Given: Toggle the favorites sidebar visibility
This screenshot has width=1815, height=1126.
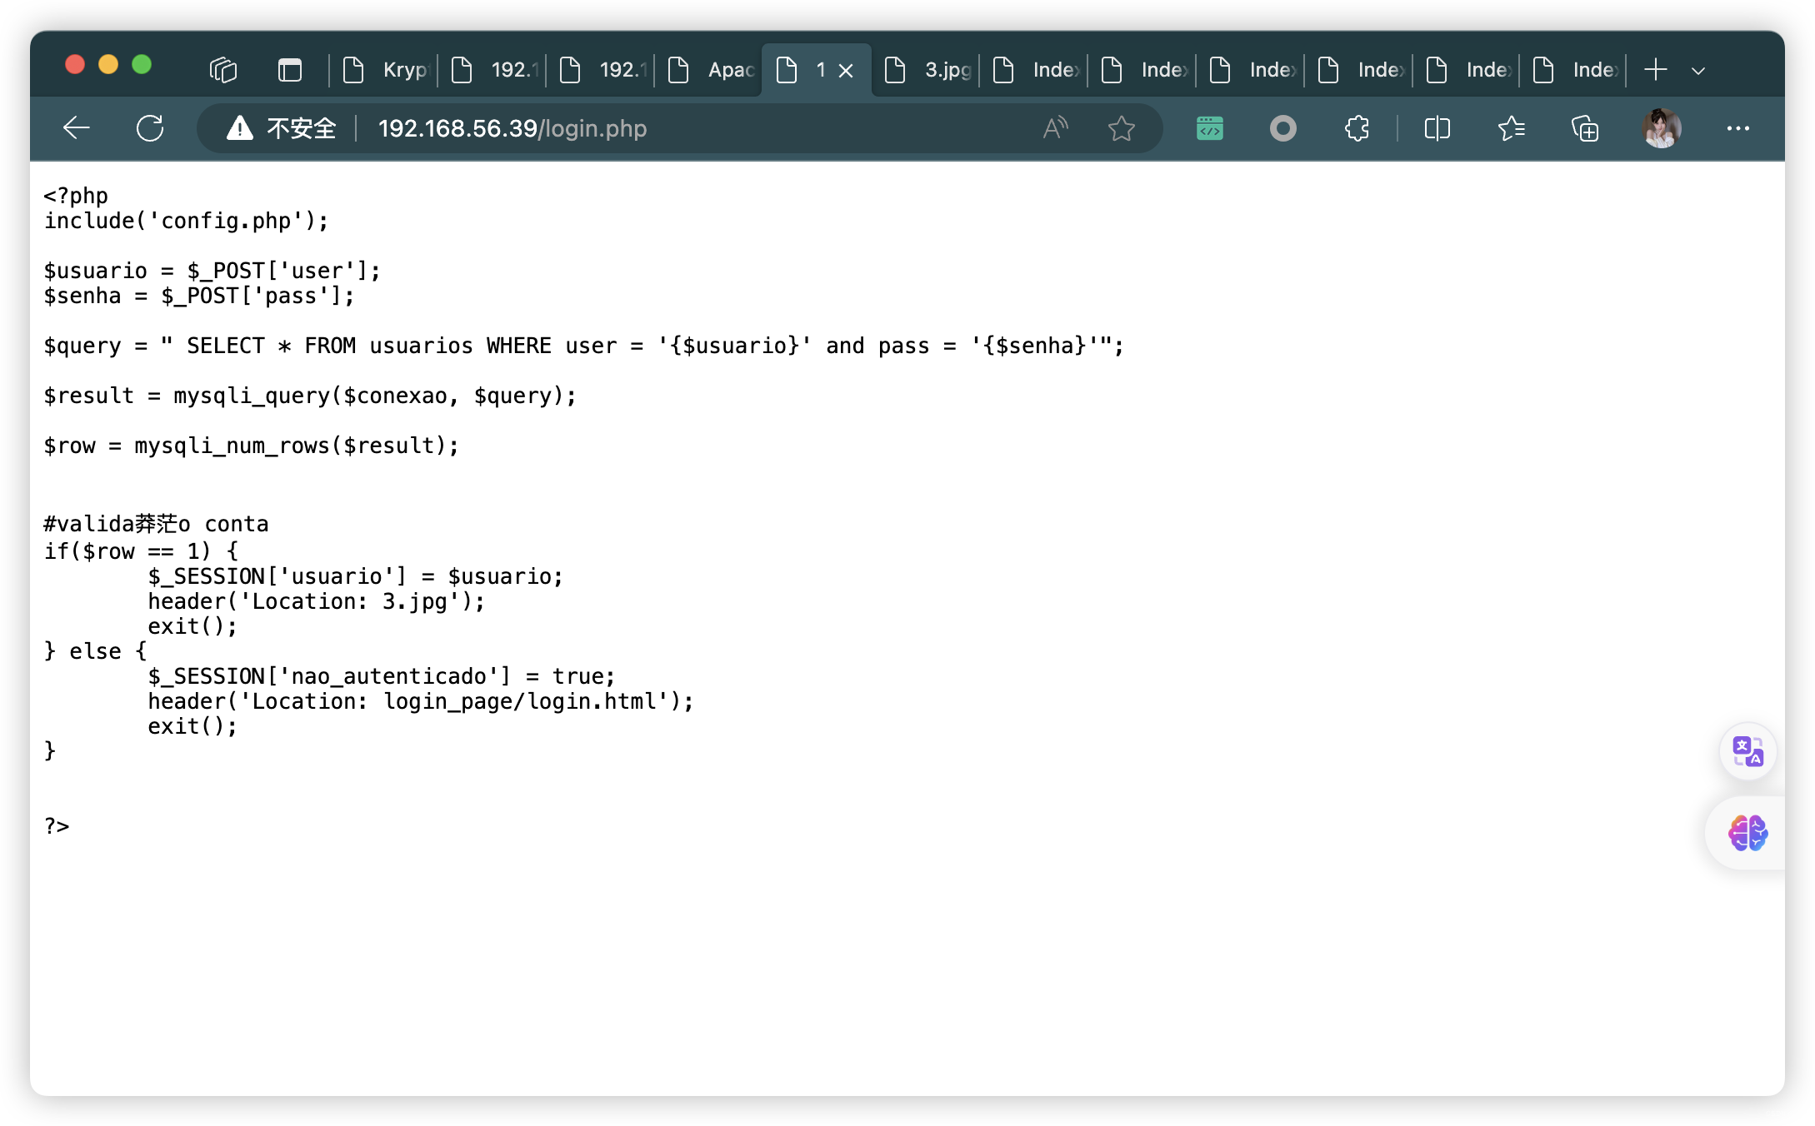Looking at the screenshot, I should pyautogui.click(x=1512, y=127).
